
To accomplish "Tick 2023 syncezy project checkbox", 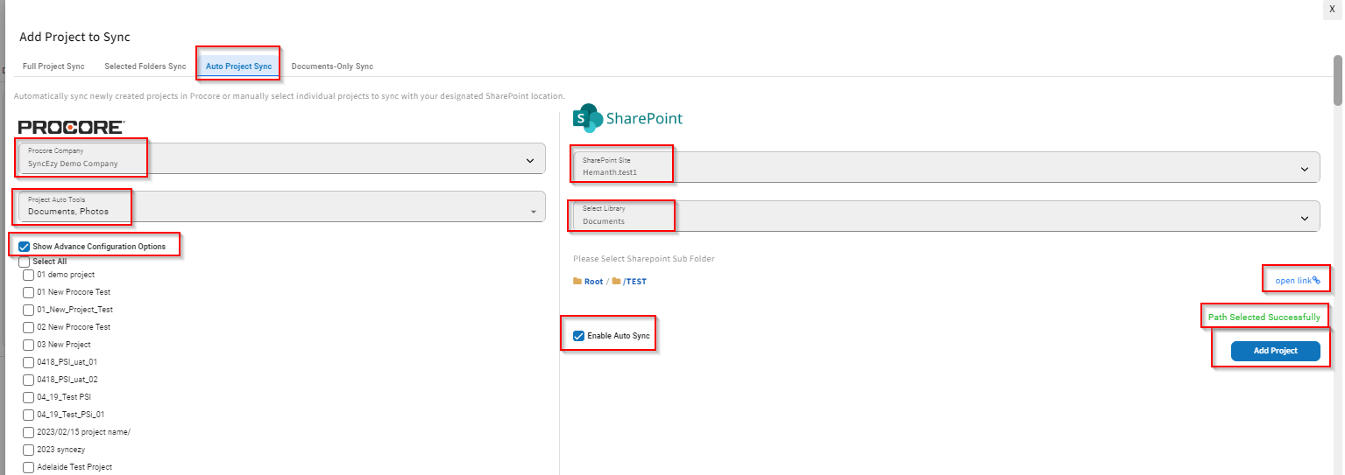I will point(29,450).
